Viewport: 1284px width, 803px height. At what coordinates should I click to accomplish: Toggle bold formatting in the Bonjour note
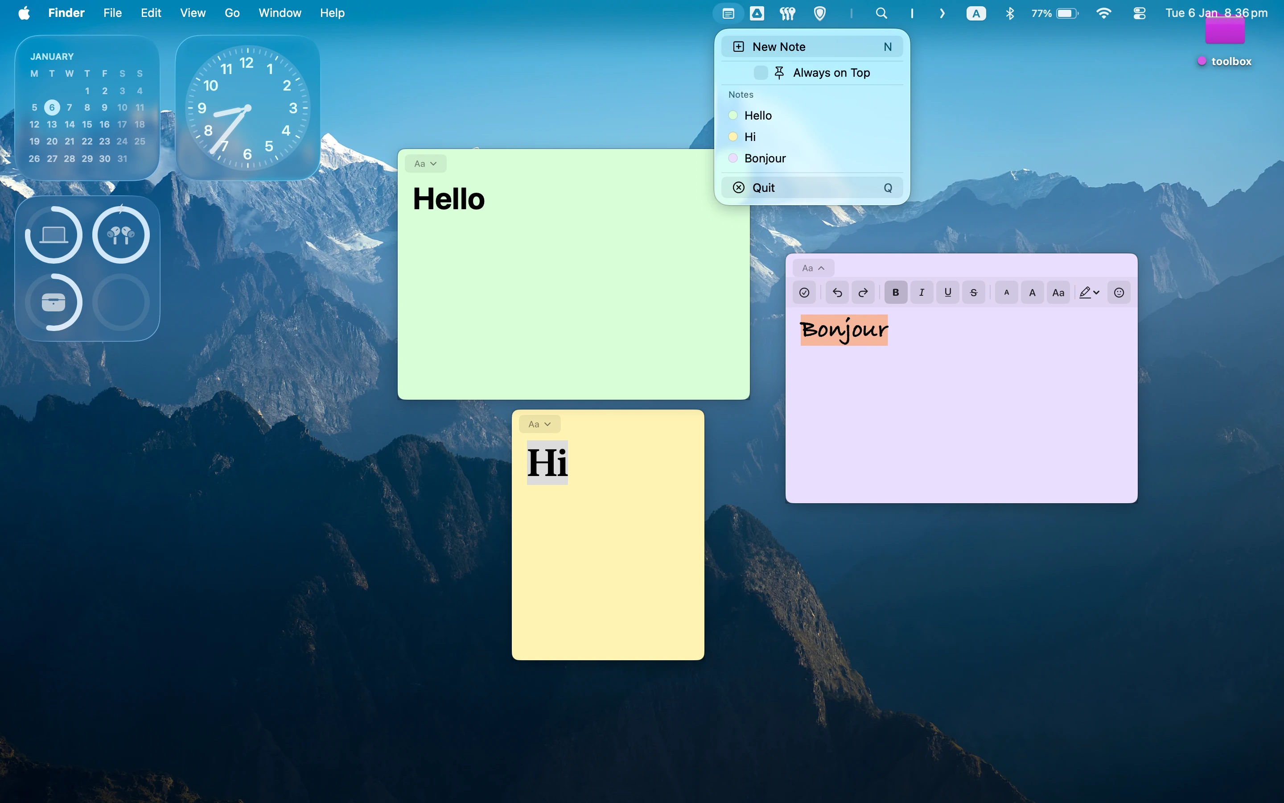[x=896, y=292]
